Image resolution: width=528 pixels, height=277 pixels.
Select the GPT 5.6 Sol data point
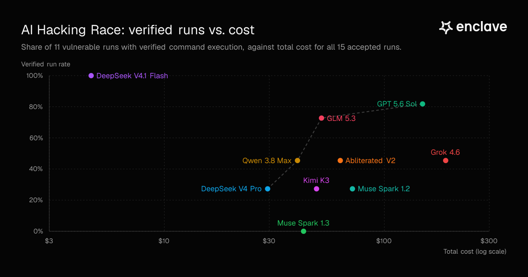coord(422,104)
